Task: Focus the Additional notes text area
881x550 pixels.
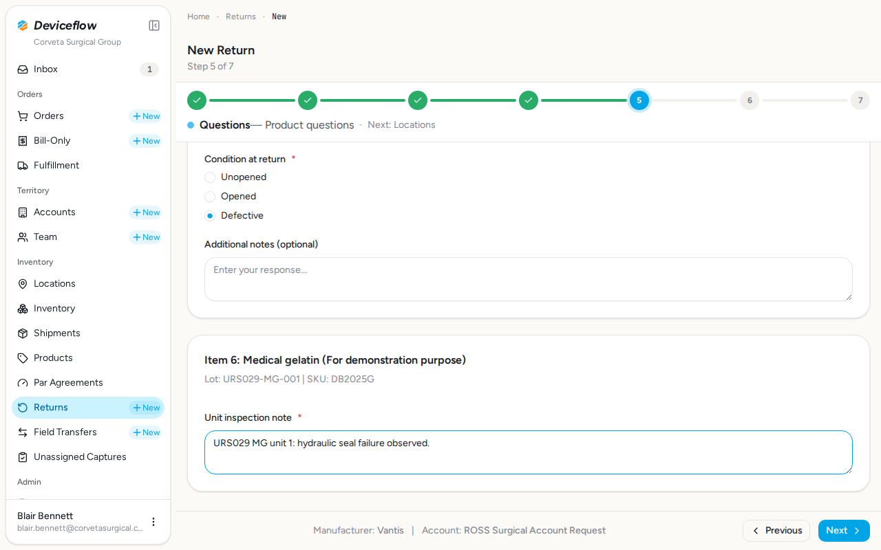Action: [x=529, y=279]
